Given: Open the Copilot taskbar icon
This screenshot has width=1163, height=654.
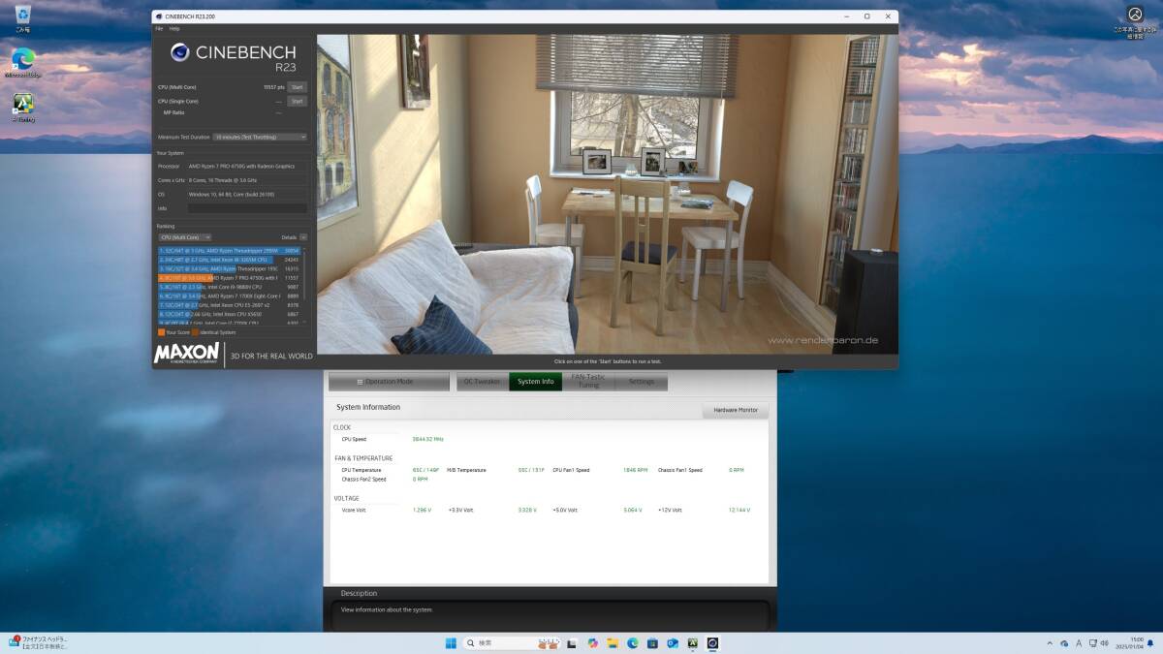Looking at the screenshot, I should pyautogui.click(x=592, y=642).
